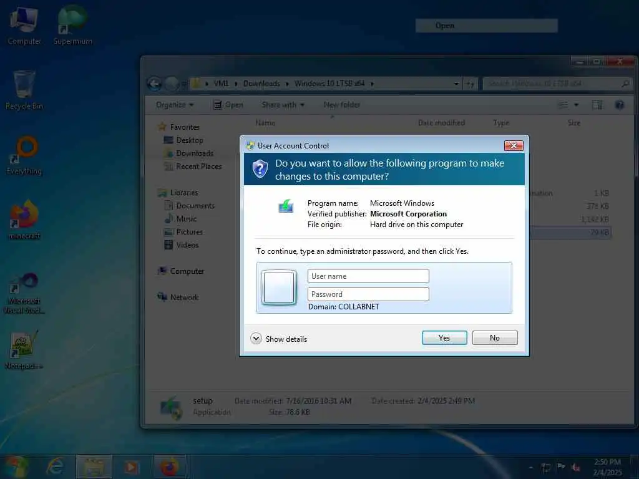Sort by Size column header

(574, 123)
